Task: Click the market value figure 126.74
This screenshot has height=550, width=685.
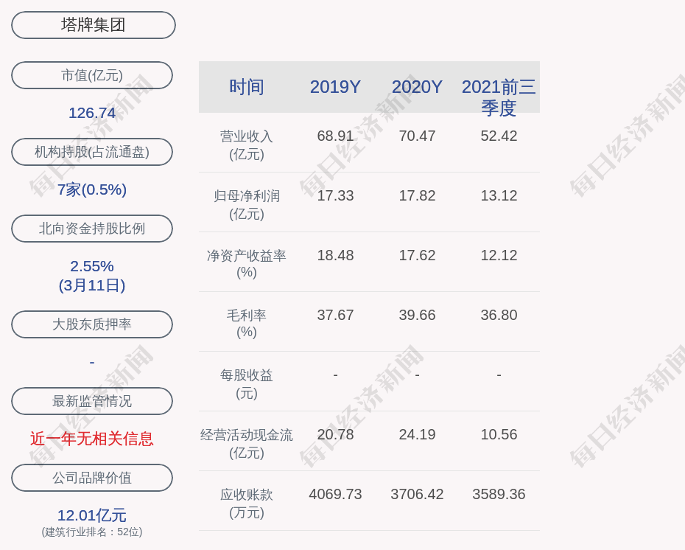Action: [92, 113]
